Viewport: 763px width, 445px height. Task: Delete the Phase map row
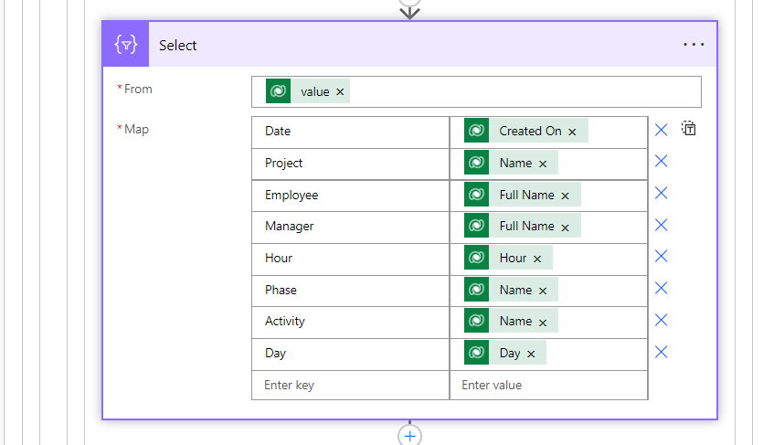point(662,289)
